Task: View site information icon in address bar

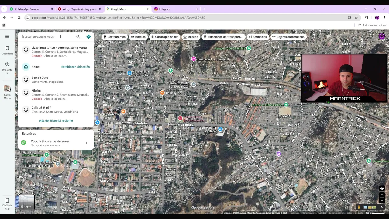Action: coord(28,18)
